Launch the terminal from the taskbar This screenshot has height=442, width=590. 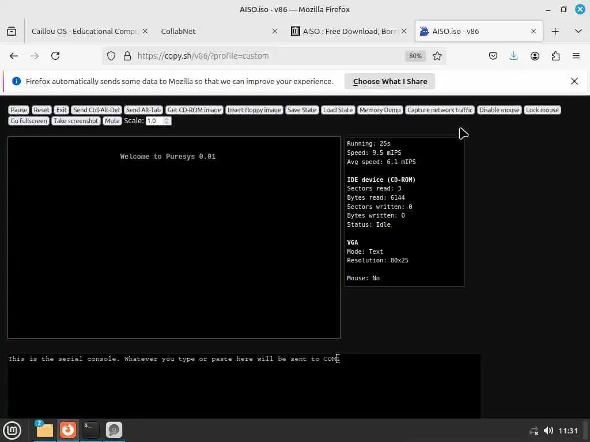(x=90, y=430)
